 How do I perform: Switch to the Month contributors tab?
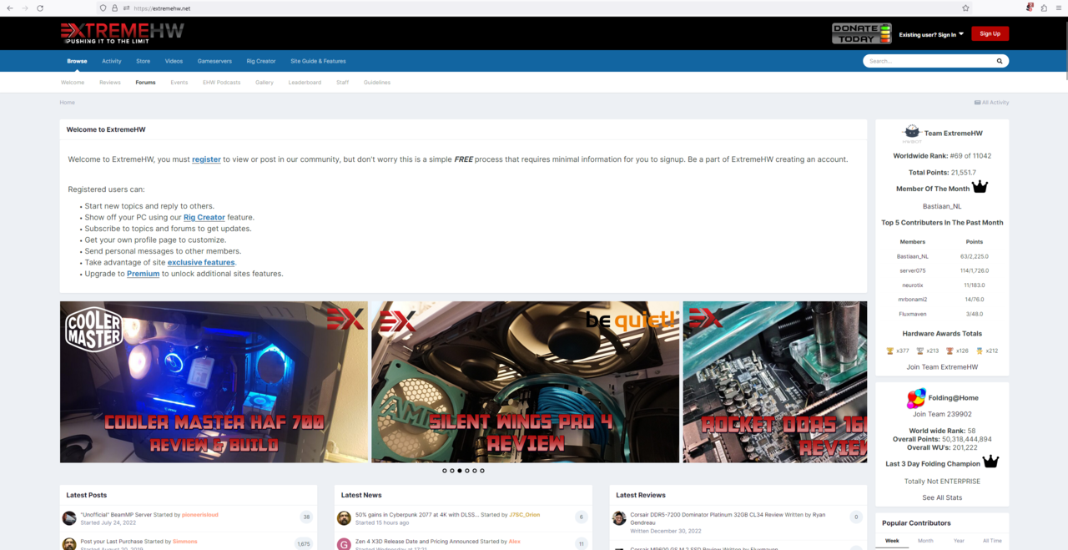[x=925, y=541]
